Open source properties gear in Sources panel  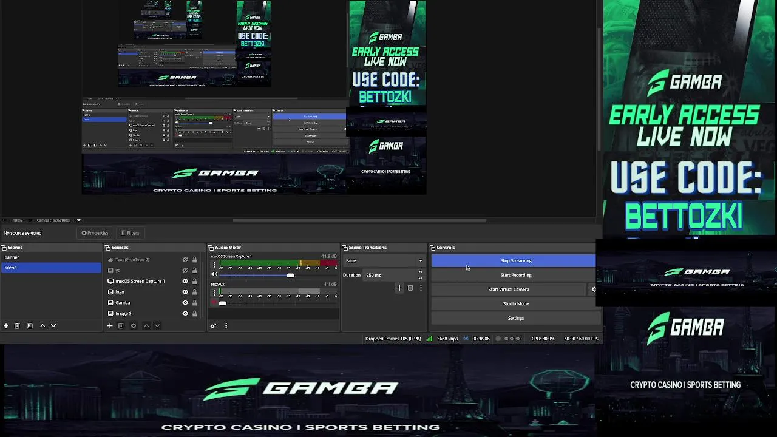coord(134,326)
